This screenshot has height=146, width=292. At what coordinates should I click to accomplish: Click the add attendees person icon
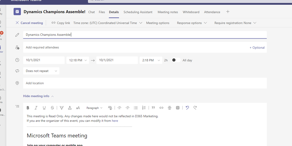tap(17, 47)
